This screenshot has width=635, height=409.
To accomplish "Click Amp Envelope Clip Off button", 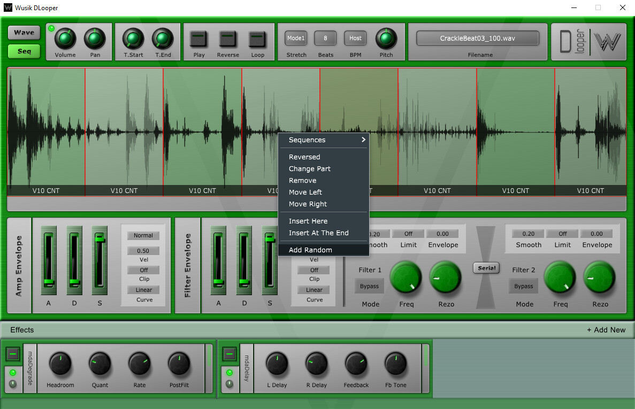I will point(144,270).
